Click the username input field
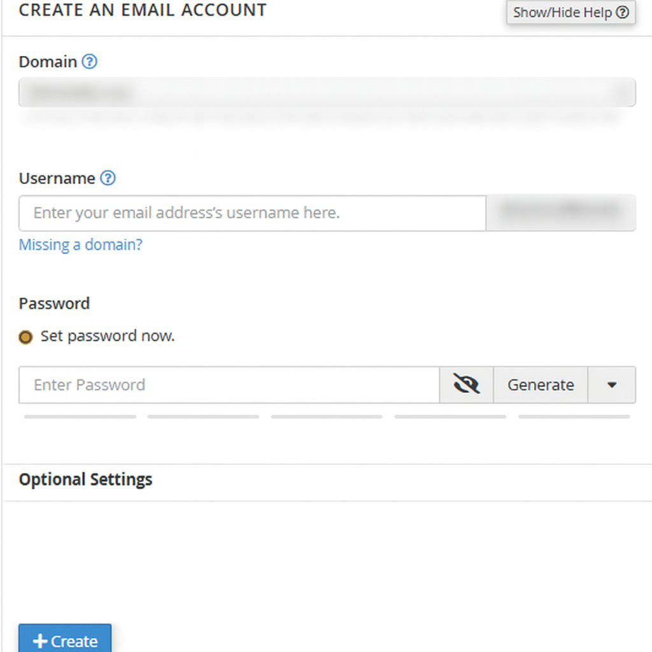652x652 pixels. (252, 213)
